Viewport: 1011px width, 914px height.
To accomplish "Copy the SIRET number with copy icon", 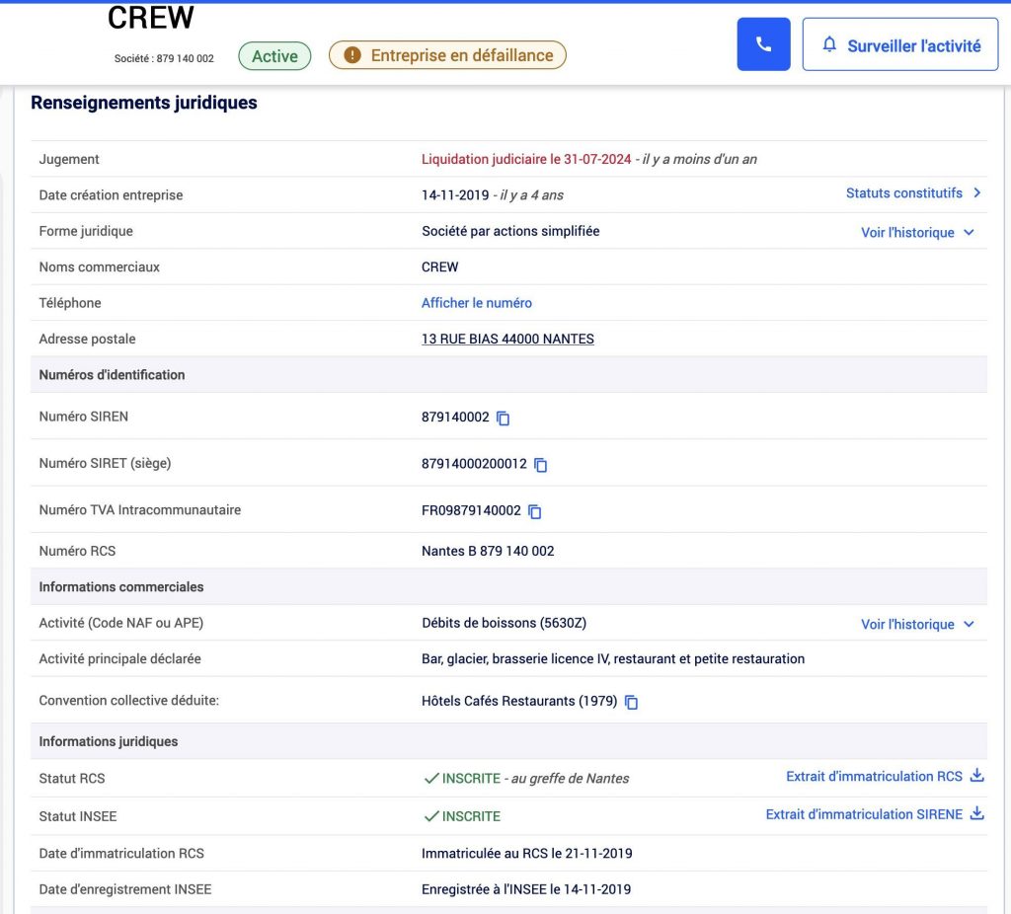I will point(540,464).
